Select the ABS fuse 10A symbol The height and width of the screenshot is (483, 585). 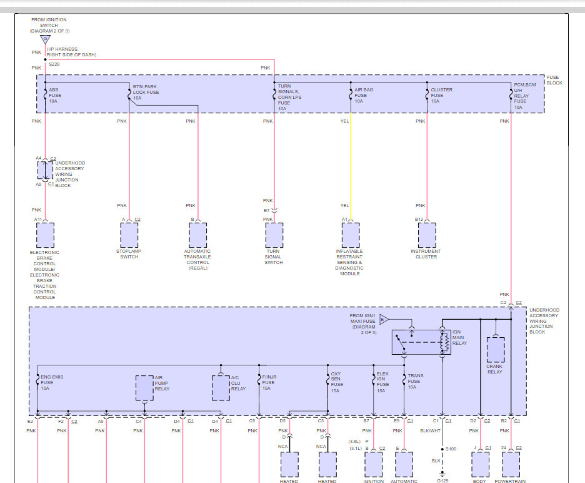coord(45,94)
